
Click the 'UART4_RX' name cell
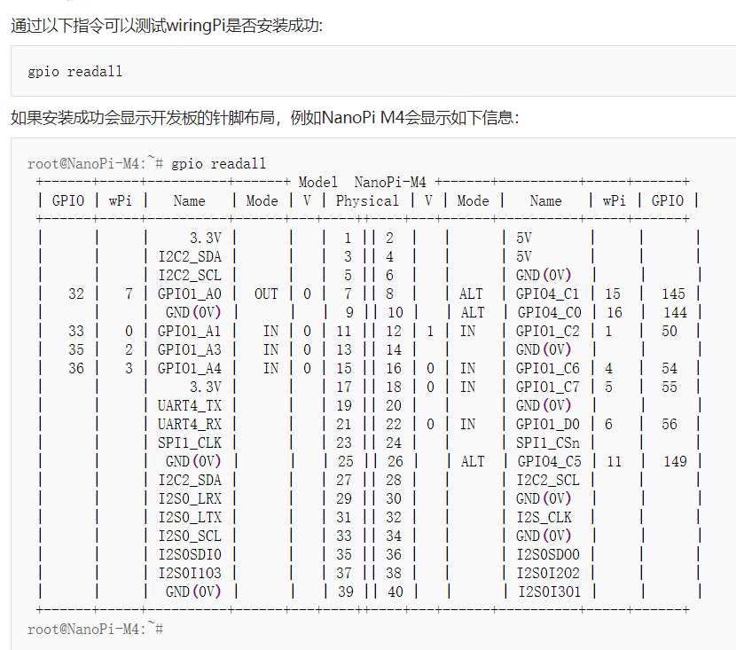pos(189,424)
